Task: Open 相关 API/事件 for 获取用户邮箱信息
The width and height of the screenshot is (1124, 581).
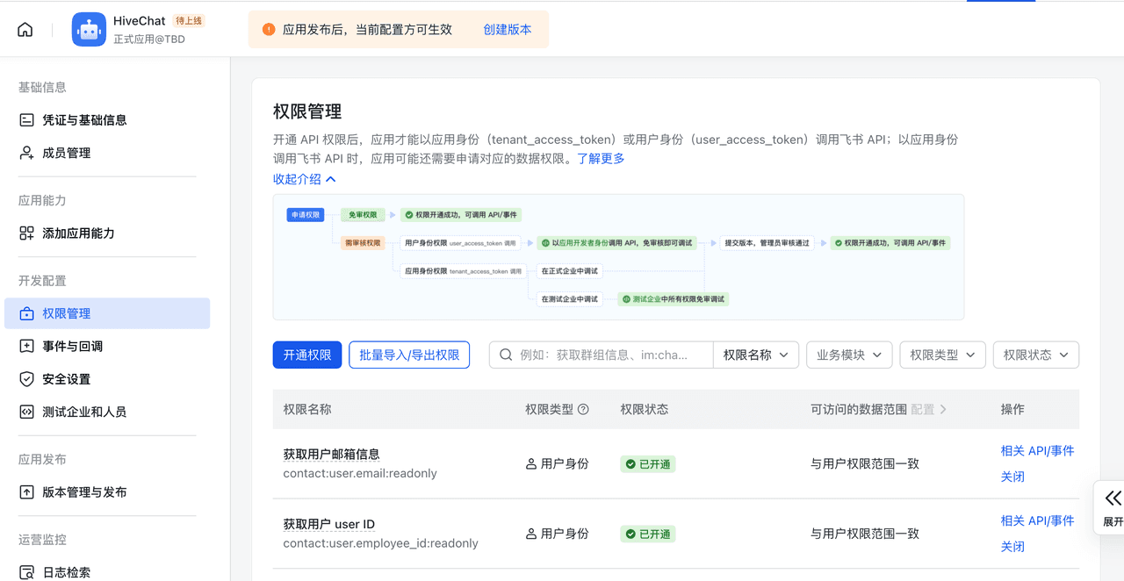Action: click(1037, 451)
